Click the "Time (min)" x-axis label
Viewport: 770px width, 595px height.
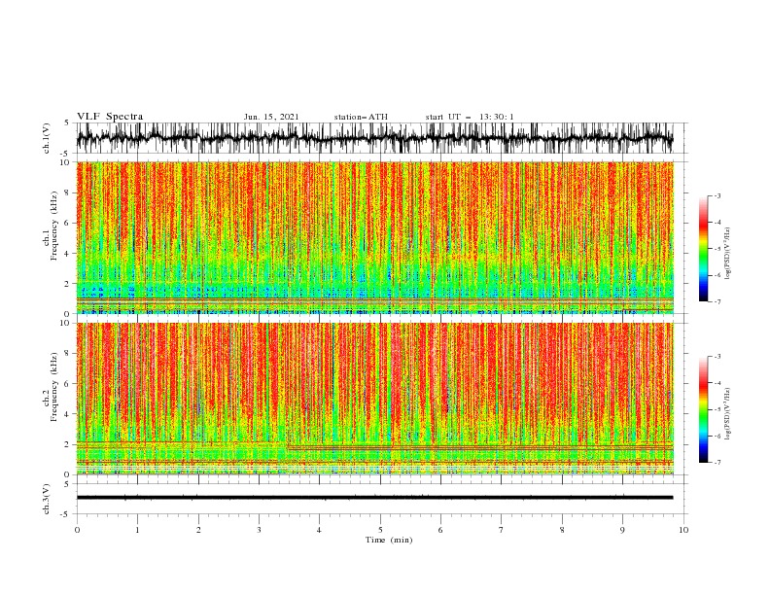(x=389, y=540)
